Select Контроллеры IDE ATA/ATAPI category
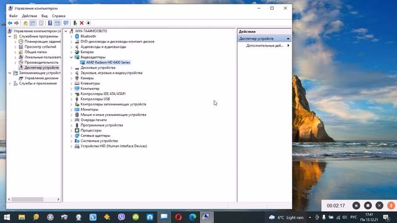Screen dimensions: 397x223 point(103,94)
